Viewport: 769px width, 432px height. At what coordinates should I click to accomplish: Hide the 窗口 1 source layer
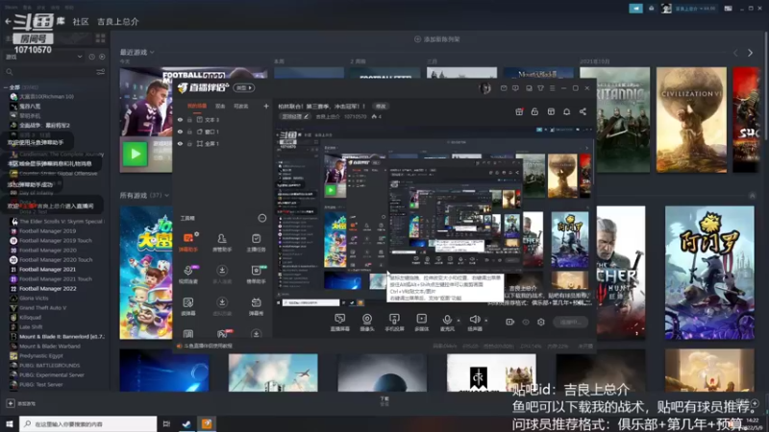click(180, 132)
